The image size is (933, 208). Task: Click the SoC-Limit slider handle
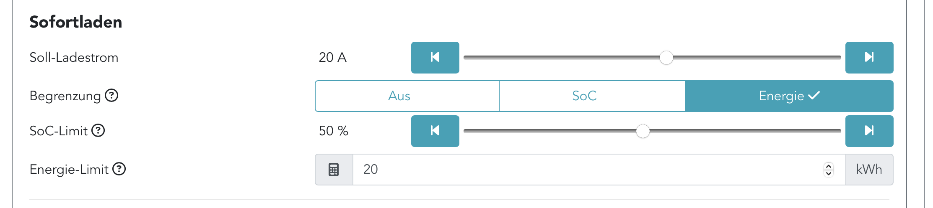tap(643, 131)
